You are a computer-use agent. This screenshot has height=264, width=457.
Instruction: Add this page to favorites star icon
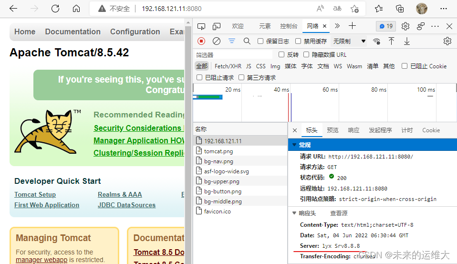[355, 9]
